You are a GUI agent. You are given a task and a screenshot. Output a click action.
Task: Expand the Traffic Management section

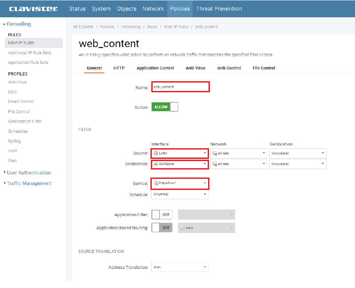click(x=29, y=183)
